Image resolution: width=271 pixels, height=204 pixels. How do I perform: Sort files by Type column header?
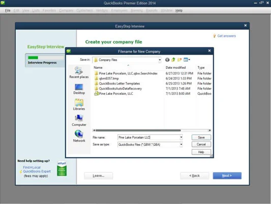201,68
